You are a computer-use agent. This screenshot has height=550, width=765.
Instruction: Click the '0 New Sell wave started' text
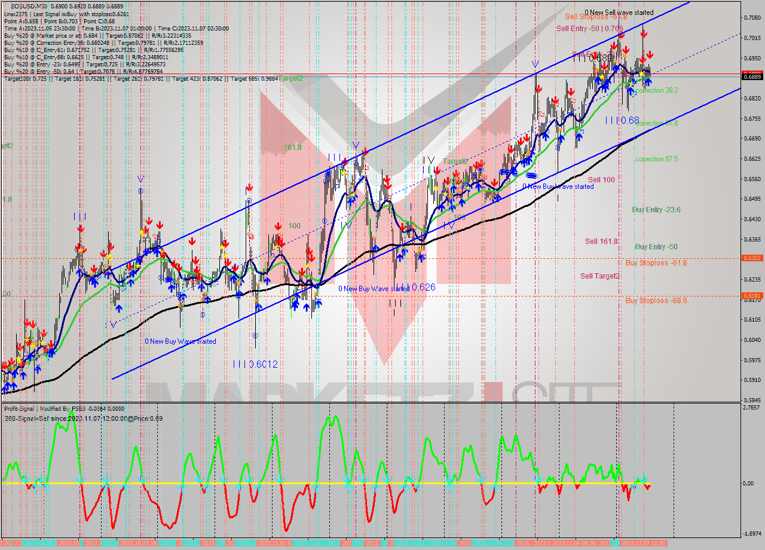pyautogui.click(x=619, y=13)
